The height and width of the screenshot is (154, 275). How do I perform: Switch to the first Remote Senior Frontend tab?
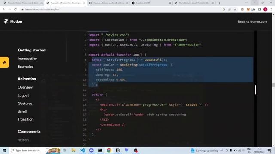click(x=22, y=3)
